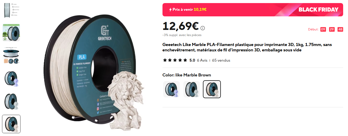Image resolution: width=348 pixels, height=136 pixels.
Task: Open the selected brown marble thumbnail
Action: 11,124
